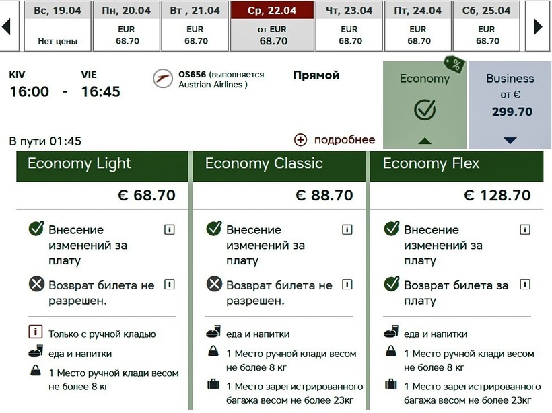Select the Economy cabin checkmark
The height and width of the screenshot is (413, 552).
425,109
